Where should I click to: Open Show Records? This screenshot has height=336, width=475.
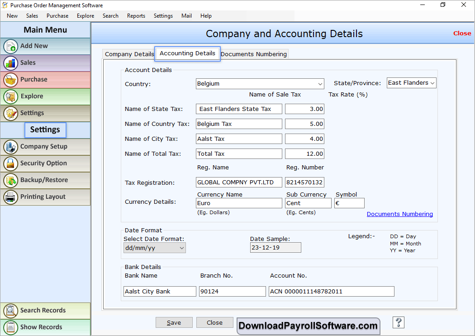coord(45,327)
